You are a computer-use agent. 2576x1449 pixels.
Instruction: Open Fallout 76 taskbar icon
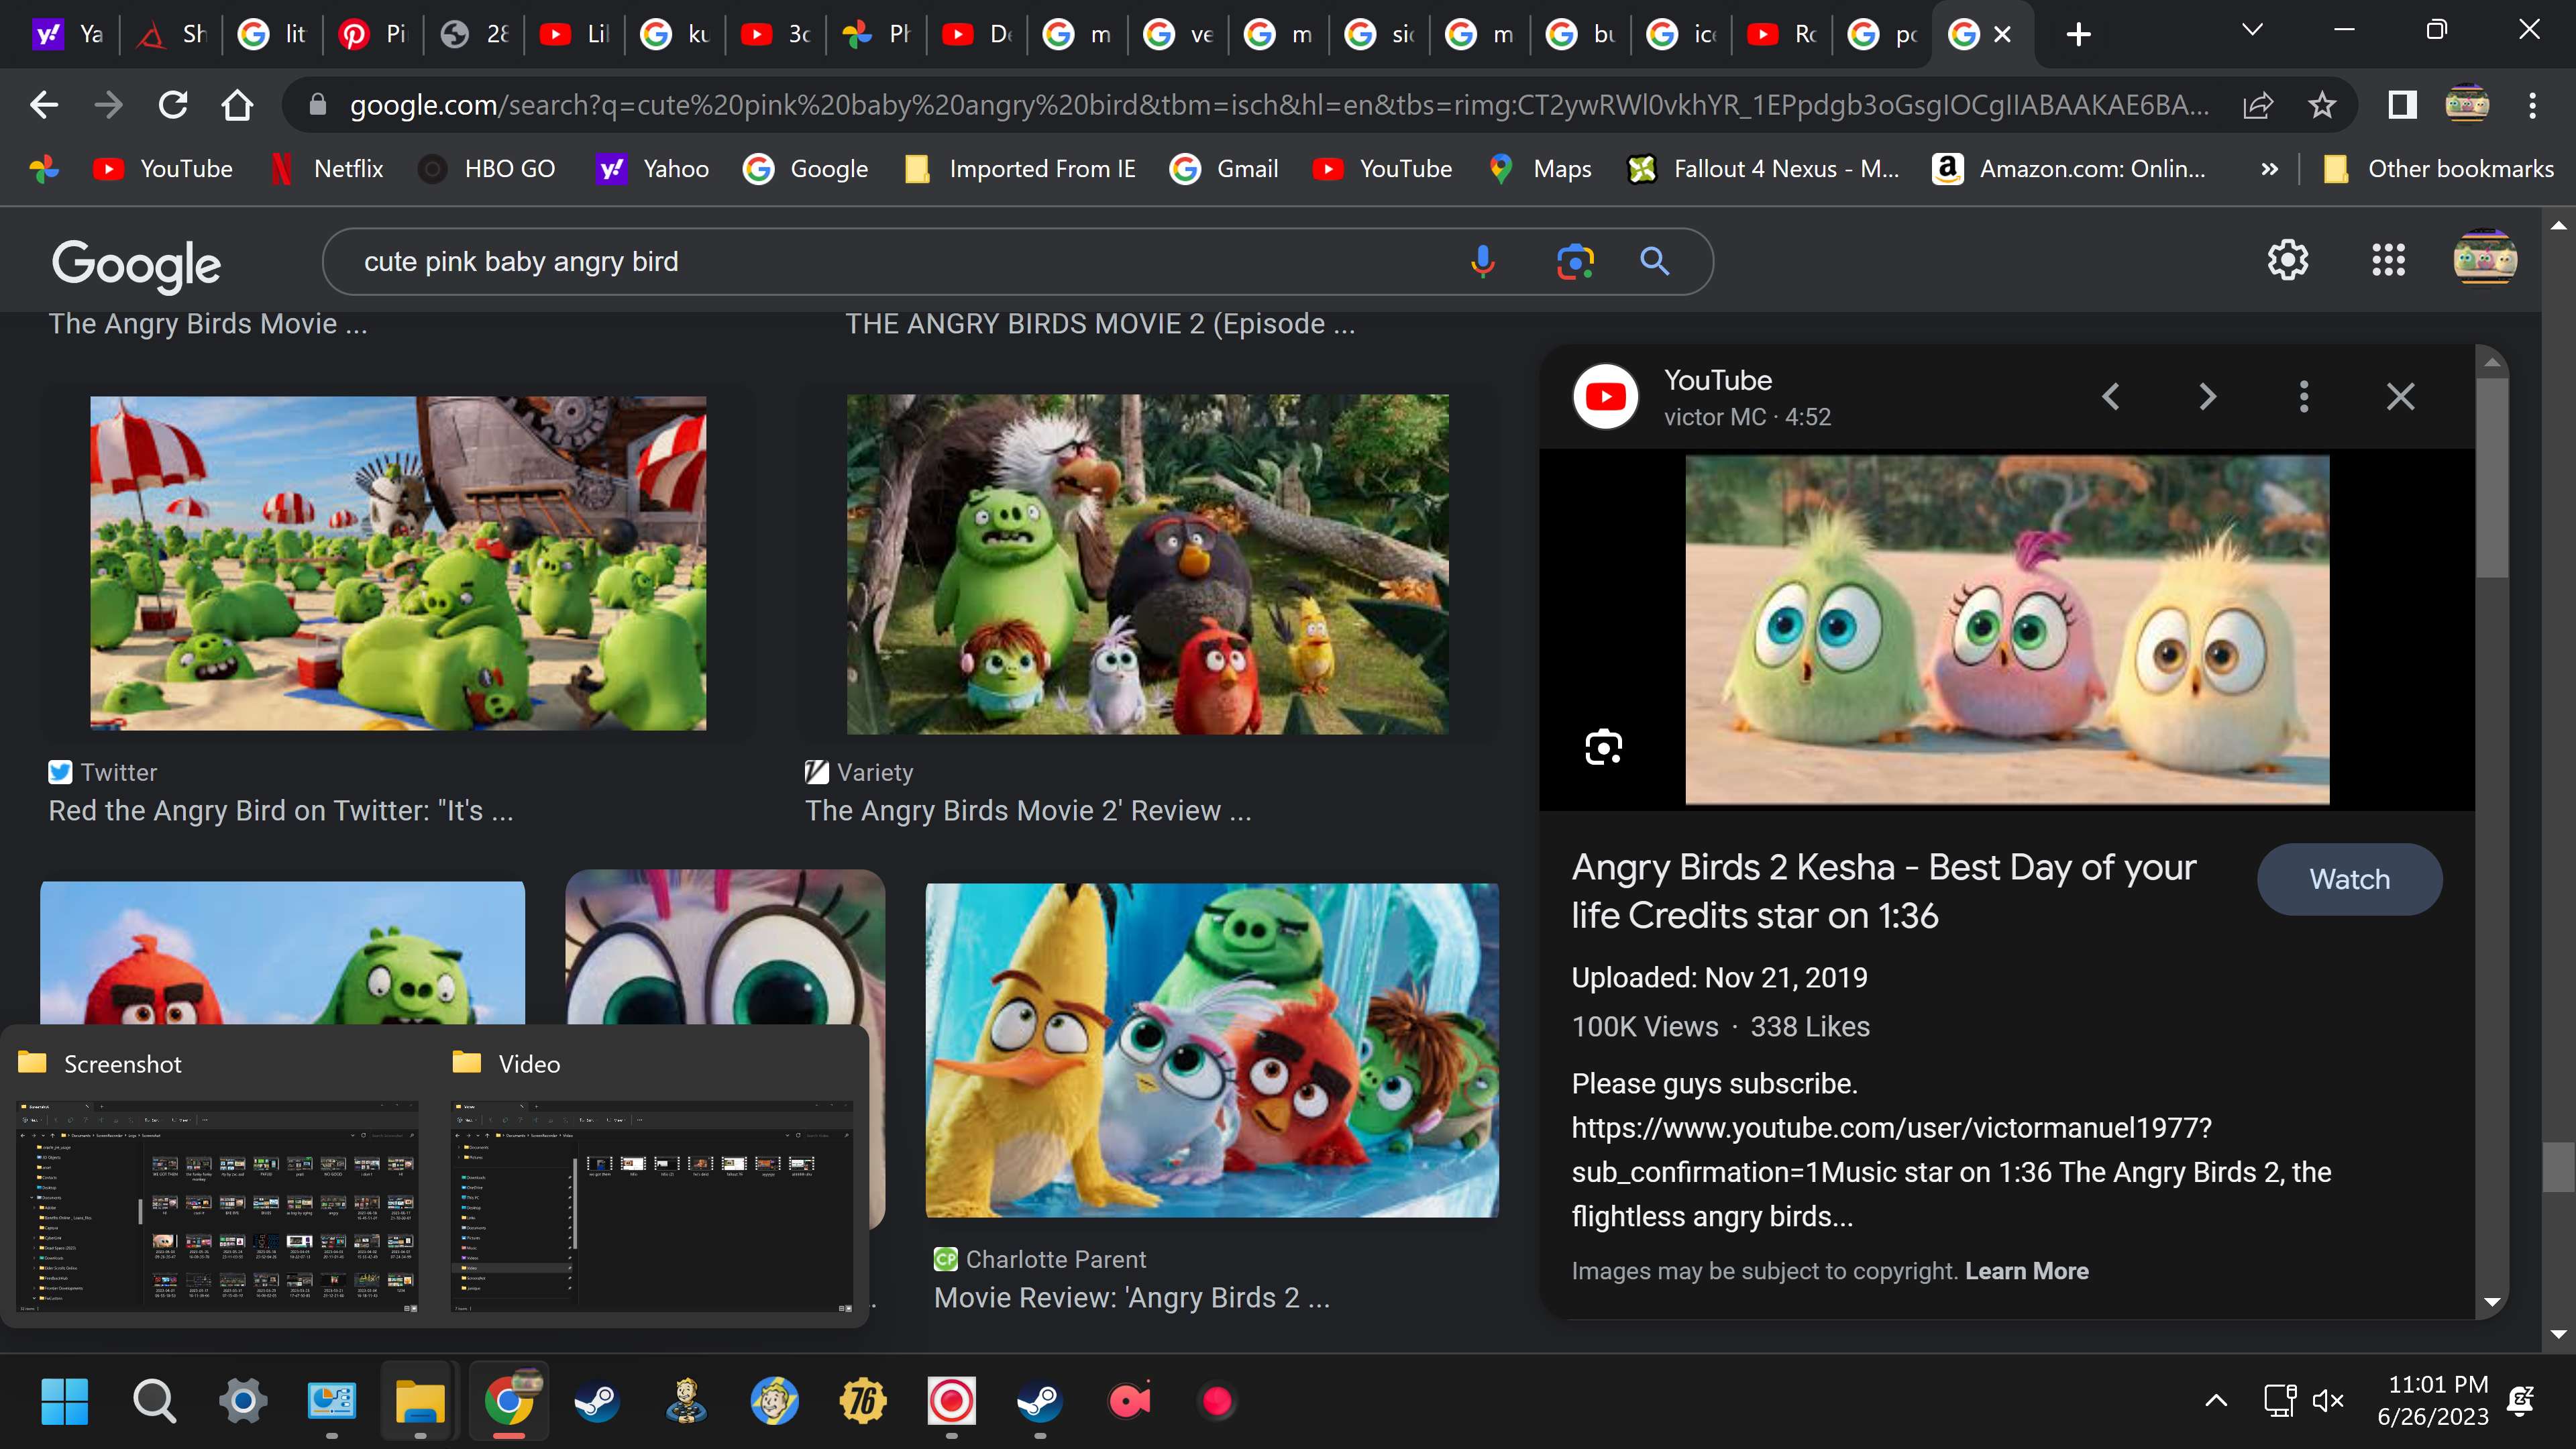[x=862, y=1402]
